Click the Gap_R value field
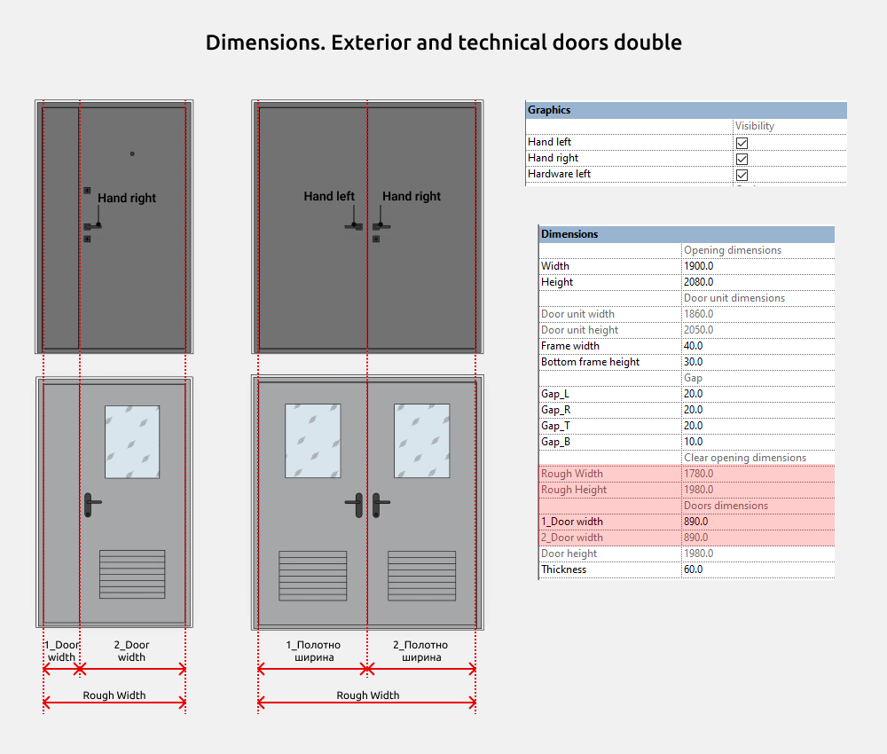The width and height of the screenshot is (887, 754). coord(758,410)
